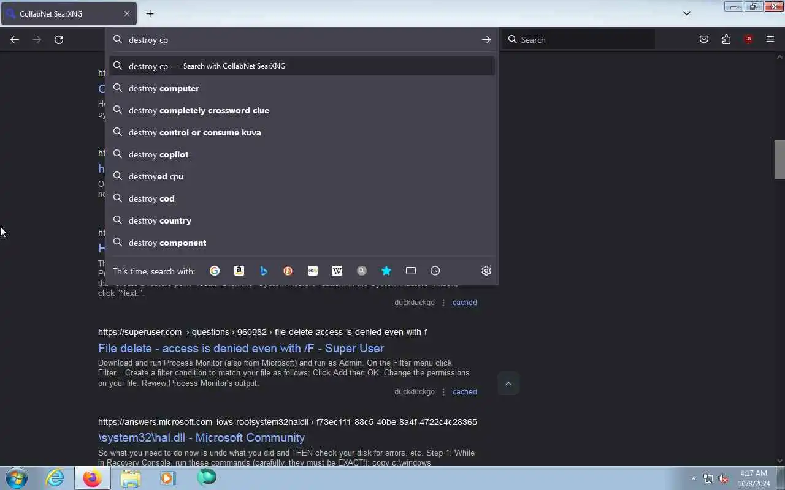Click the green globe taskbar icon
The height and width of the screenshot is (490, 785).
point(206,477)
